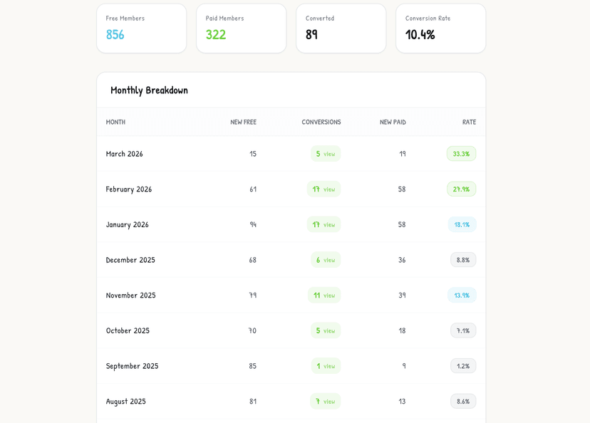Screen dimensions: 590x423
Task: Select the Free Members stat card
Action: [141, 28]
